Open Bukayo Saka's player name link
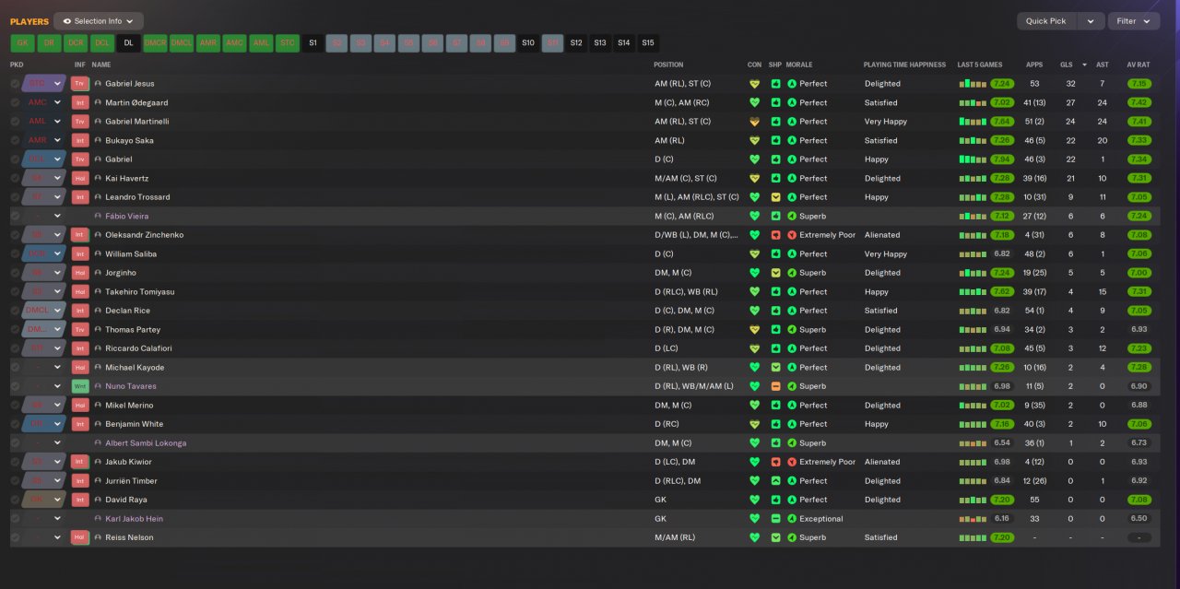 pos(129,140)
